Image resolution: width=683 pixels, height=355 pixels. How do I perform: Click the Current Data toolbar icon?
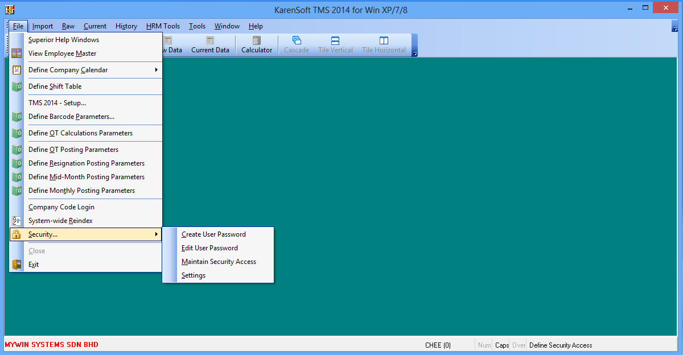pyautogui.click(x=210, y=40)
